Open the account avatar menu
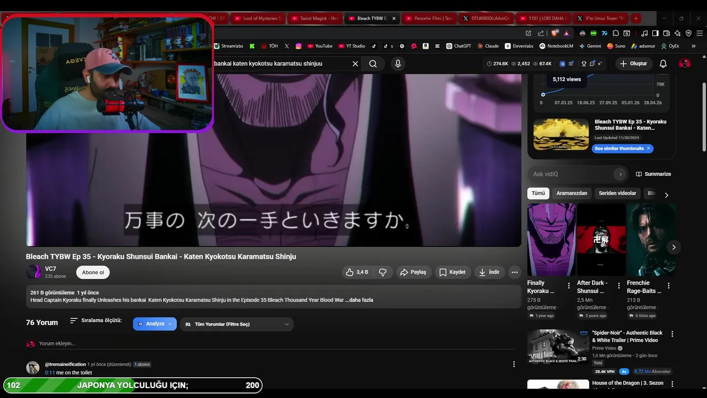 coord(684,64)
